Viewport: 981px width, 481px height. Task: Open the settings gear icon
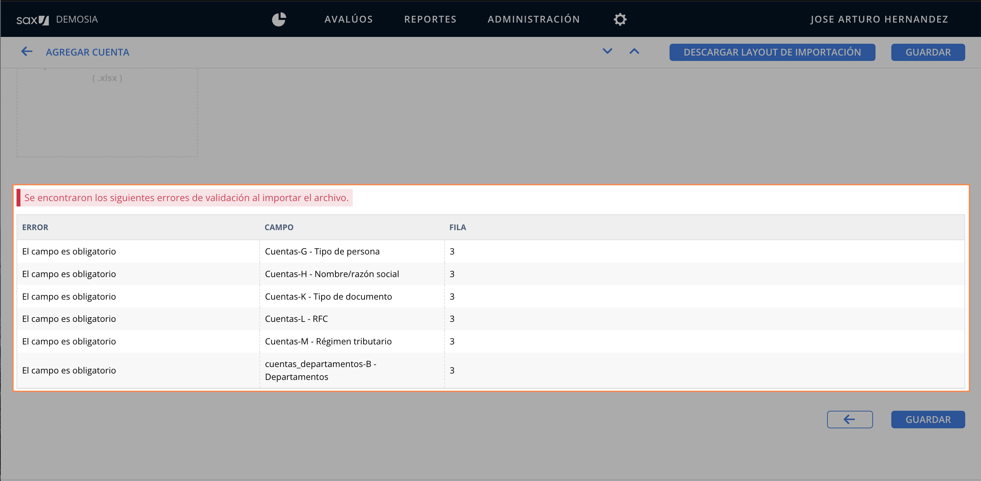(620, 19)
